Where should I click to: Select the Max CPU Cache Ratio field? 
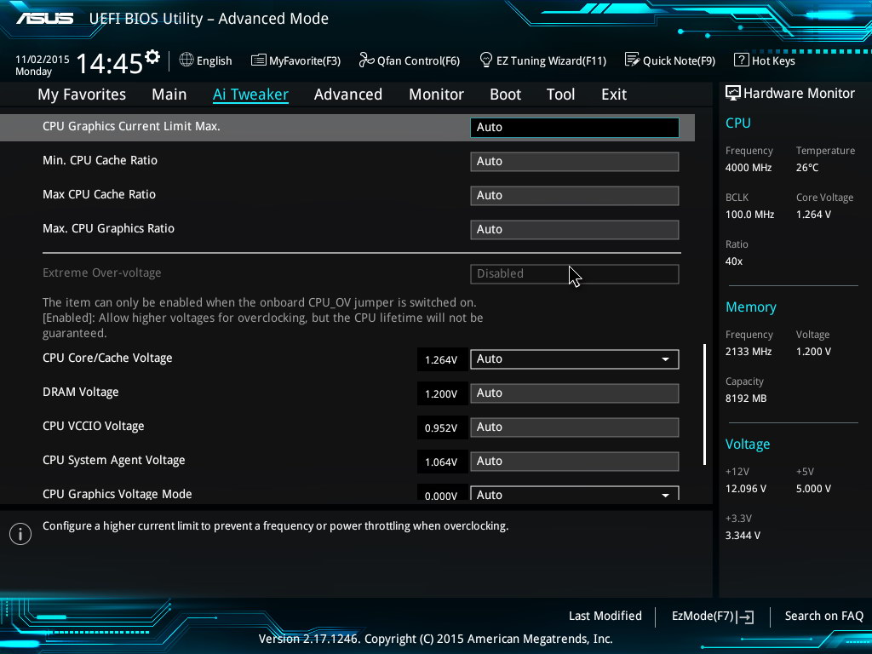(574, 195)
